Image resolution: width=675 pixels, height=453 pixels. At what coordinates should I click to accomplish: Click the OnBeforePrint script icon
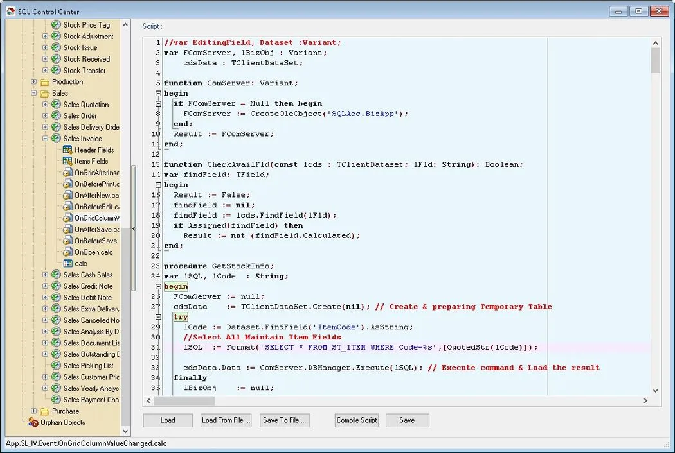coord(67,184)
